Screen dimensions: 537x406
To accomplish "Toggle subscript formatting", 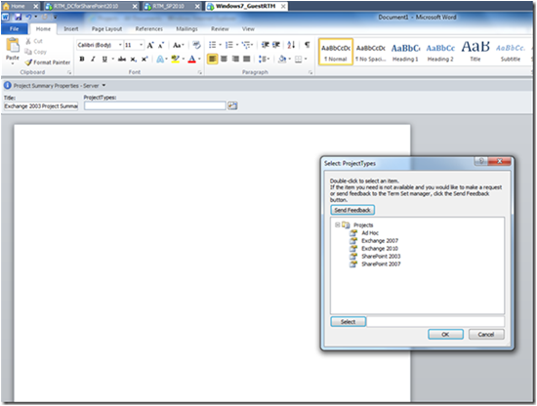I will click(x=133, y=60).
